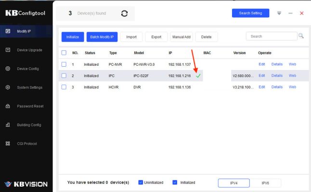The height and width of the screenshot is (192, 311).
Task: Minimize the Configtool window
Action: coord(290,13)
